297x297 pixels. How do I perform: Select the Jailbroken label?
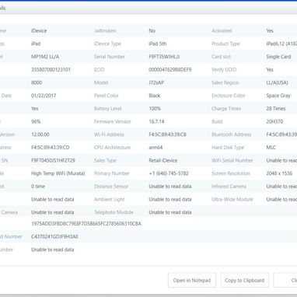click(105, 30)
